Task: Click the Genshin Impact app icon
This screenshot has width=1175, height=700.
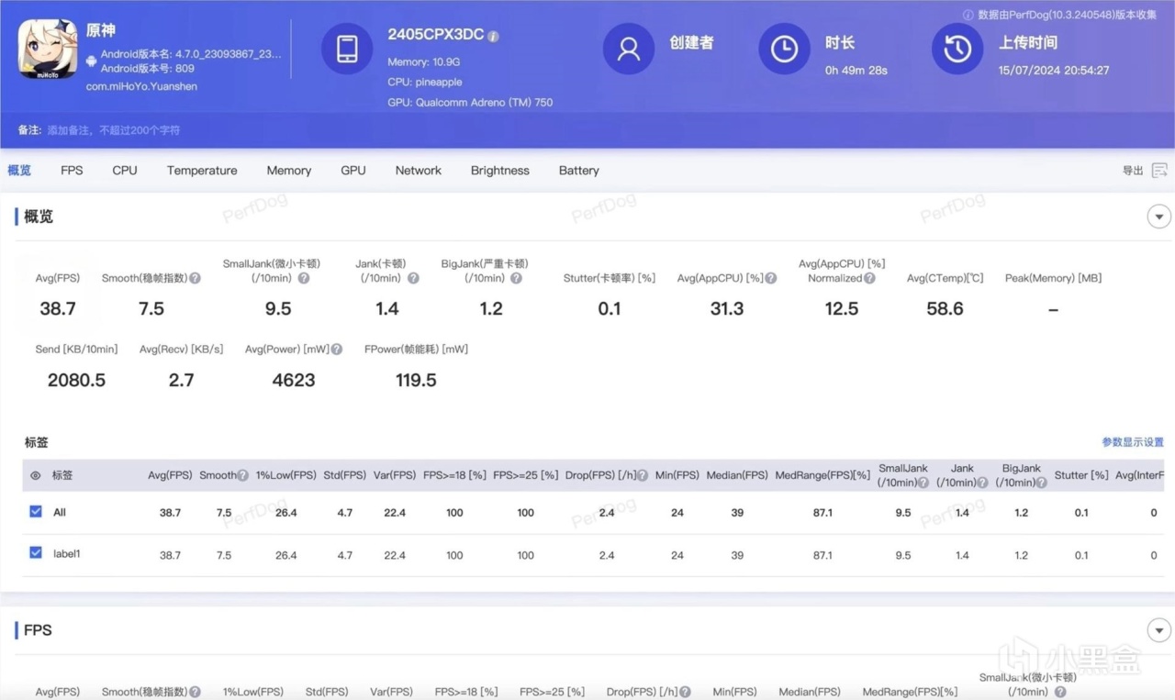Action: [x=48, y=49]
